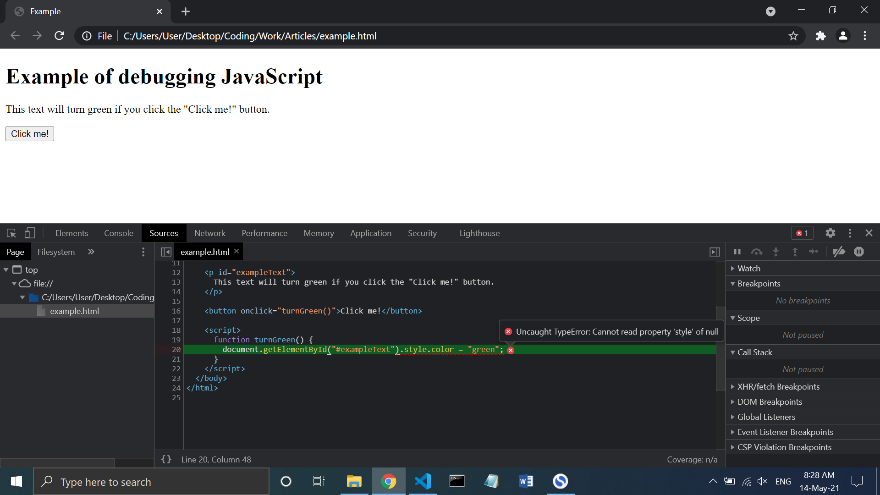880x495 pixels.
Task: Click the inspect element cursor icon
Action: [12, 232]
